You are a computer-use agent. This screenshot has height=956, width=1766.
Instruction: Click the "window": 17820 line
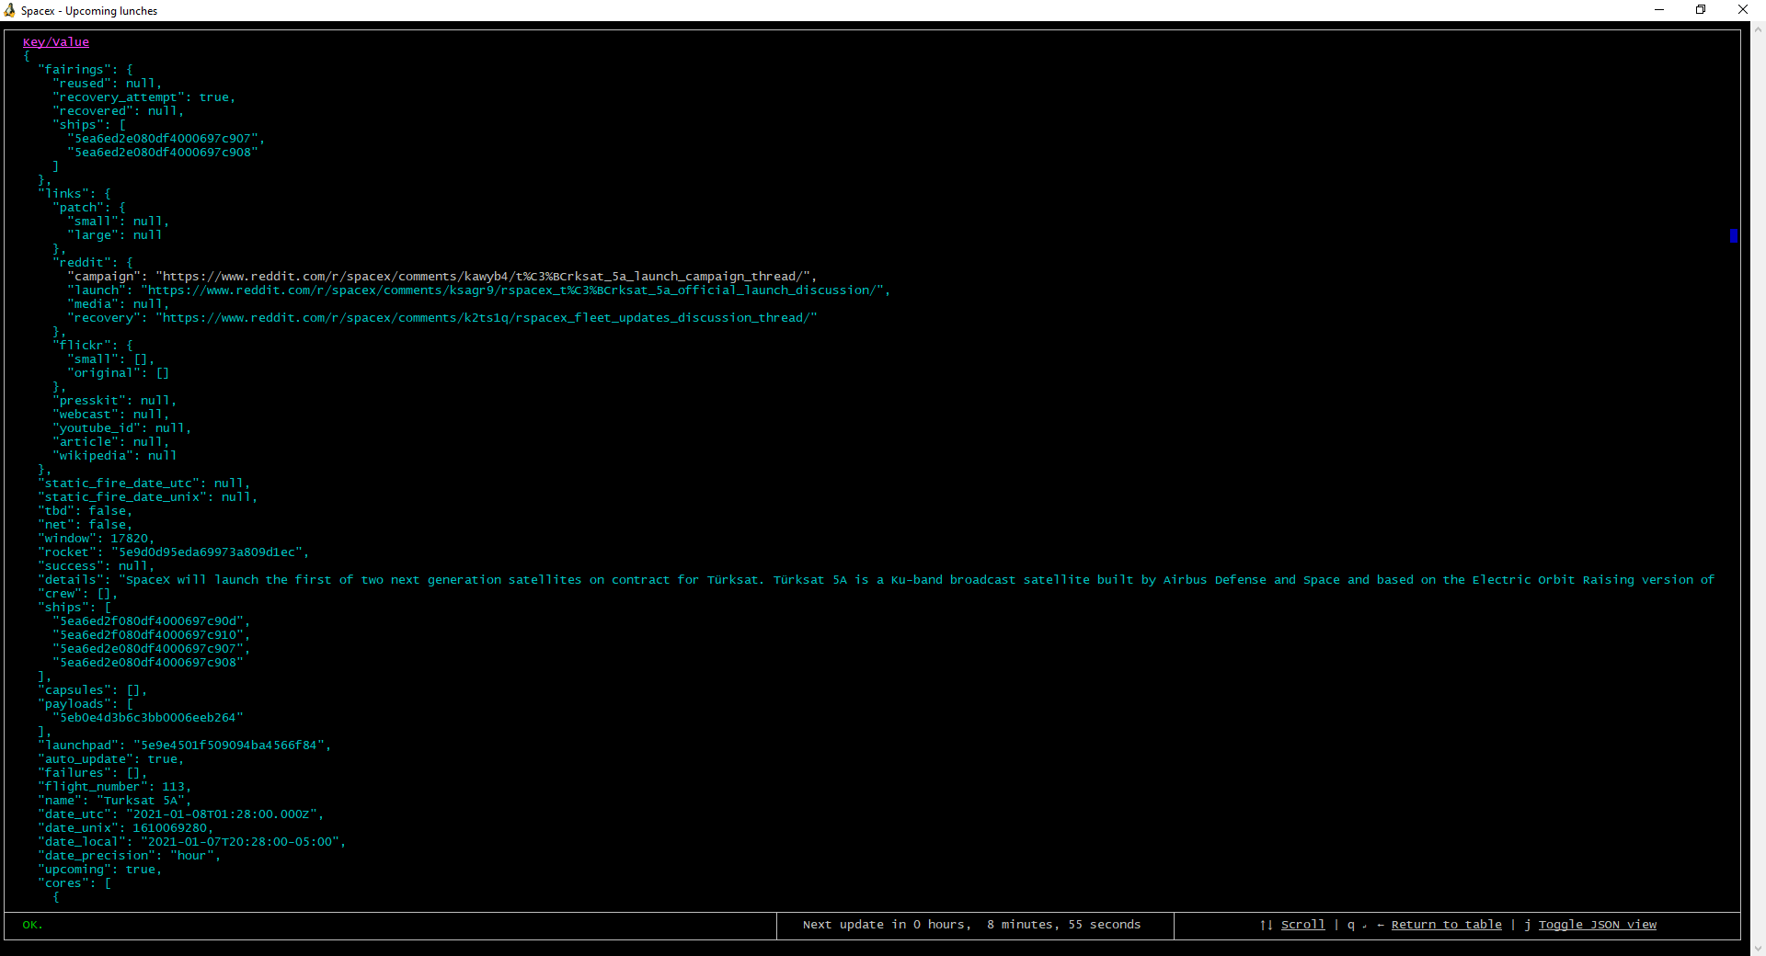(x=96, y=539)
